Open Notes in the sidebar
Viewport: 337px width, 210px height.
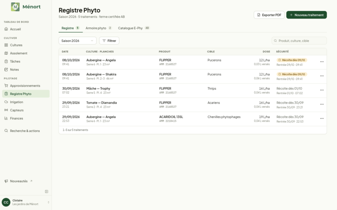pyautogui.click(x=26, y=70)
